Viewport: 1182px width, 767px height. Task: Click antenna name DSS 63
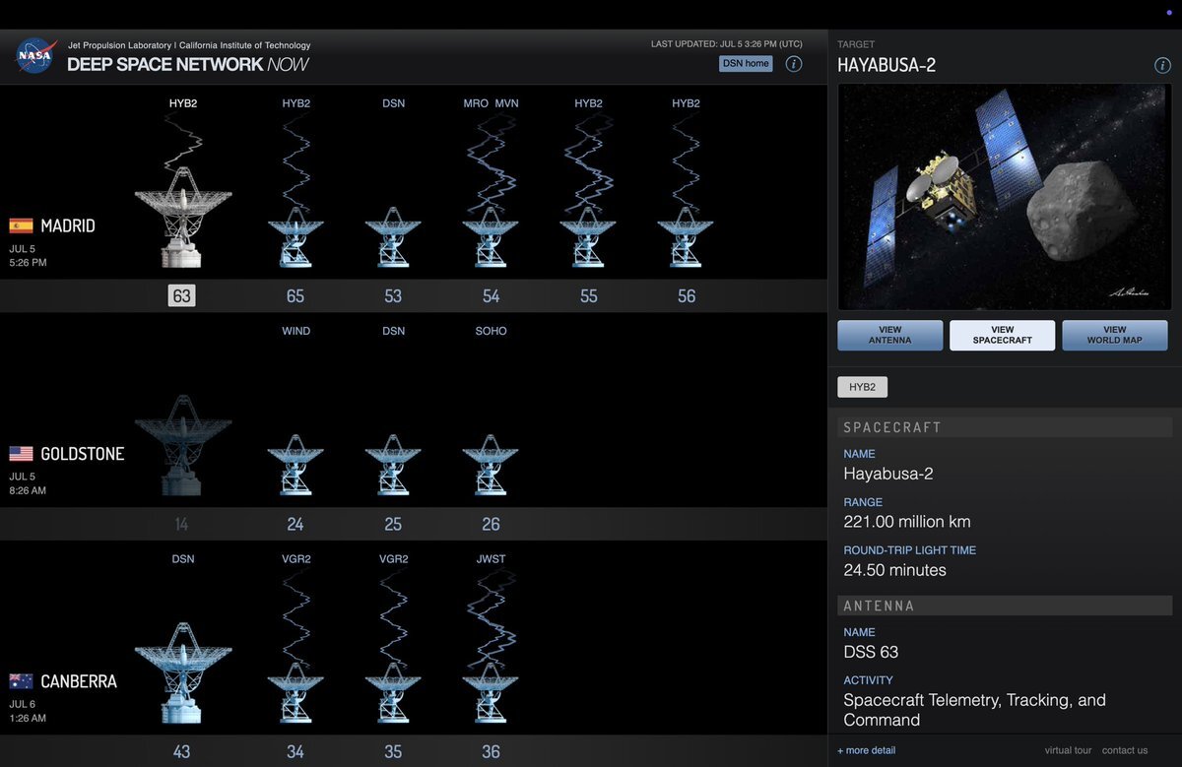coord(871,652)
